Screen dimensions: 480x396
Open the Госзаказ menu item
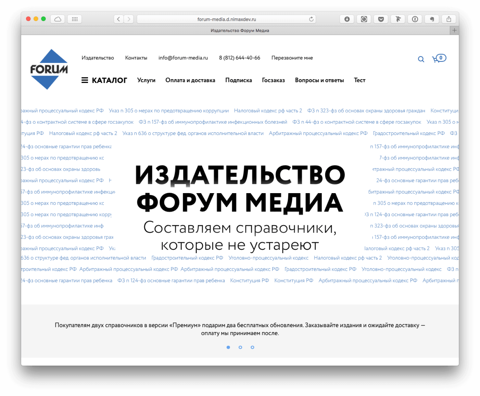[273, 80]
